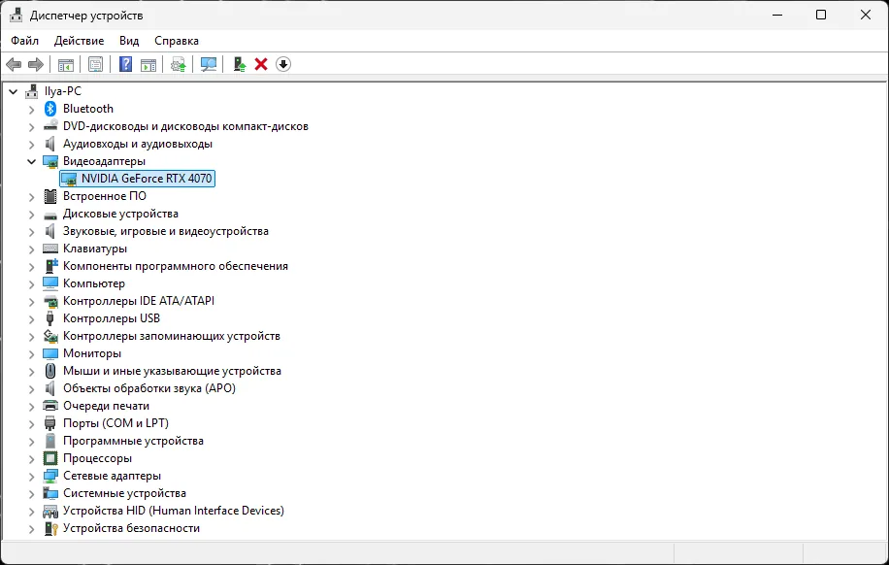
Task: Select the Компьютер category label
Action: click(x=93, y=283)
